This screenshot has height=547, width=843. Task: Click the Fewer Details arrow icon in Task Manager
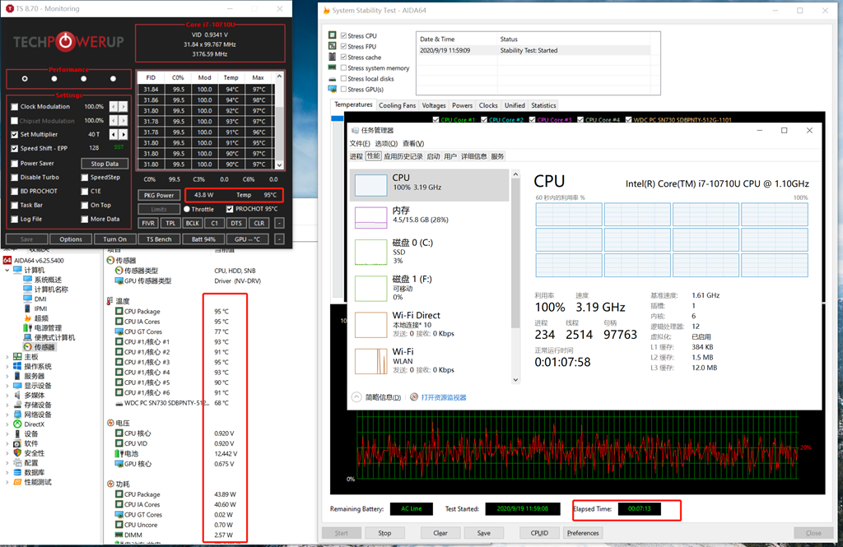click(356, 397)
